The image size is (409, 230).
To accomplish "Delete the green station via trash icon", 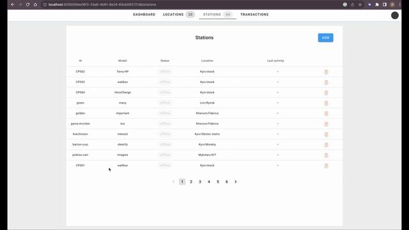I will (326, 103).
